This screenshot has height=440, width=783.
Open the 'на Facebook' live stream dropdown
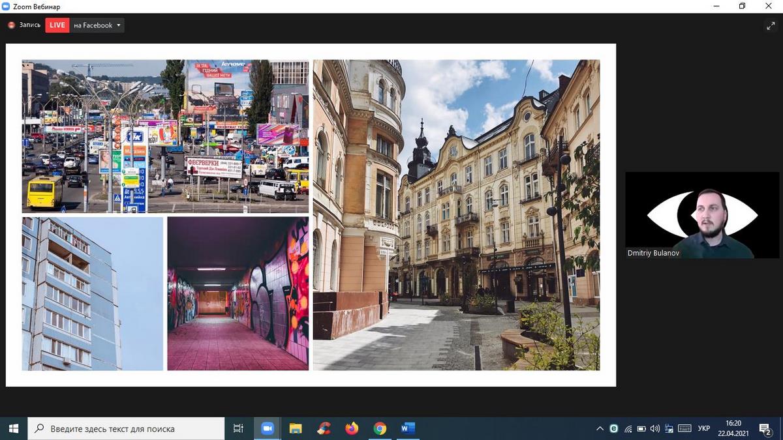[x=97, y=25]
